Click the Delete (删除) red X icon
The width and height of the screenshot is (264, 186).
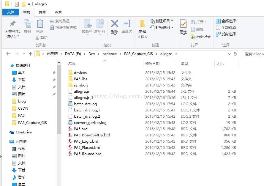pyautogui.click(x=114, y=24)
